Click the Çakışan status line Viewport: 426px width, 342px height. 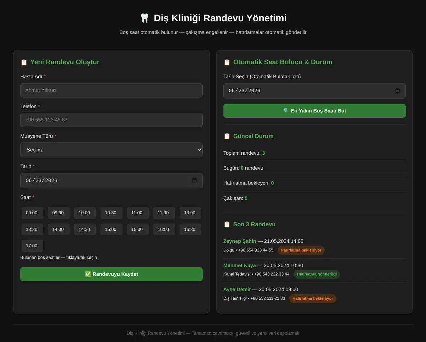(x=315, y=198)
